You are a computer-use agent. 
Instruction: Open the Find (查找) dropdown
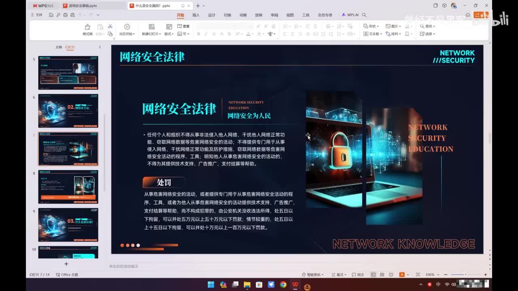point(427,26)
